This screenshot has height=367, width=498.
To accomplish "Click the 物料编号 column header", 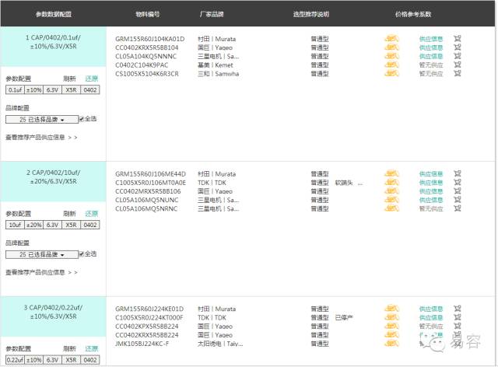I will click(x=148, y=14).
